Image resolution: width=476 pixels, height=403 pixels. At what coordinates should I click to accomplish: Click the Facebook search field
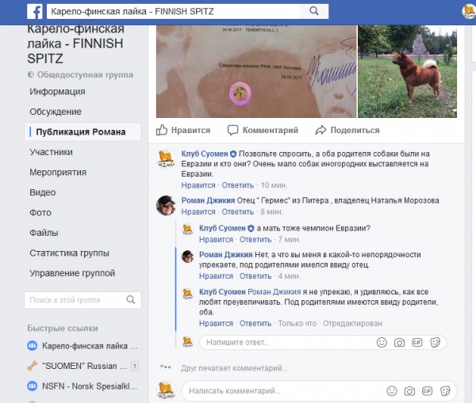point(173,12)
